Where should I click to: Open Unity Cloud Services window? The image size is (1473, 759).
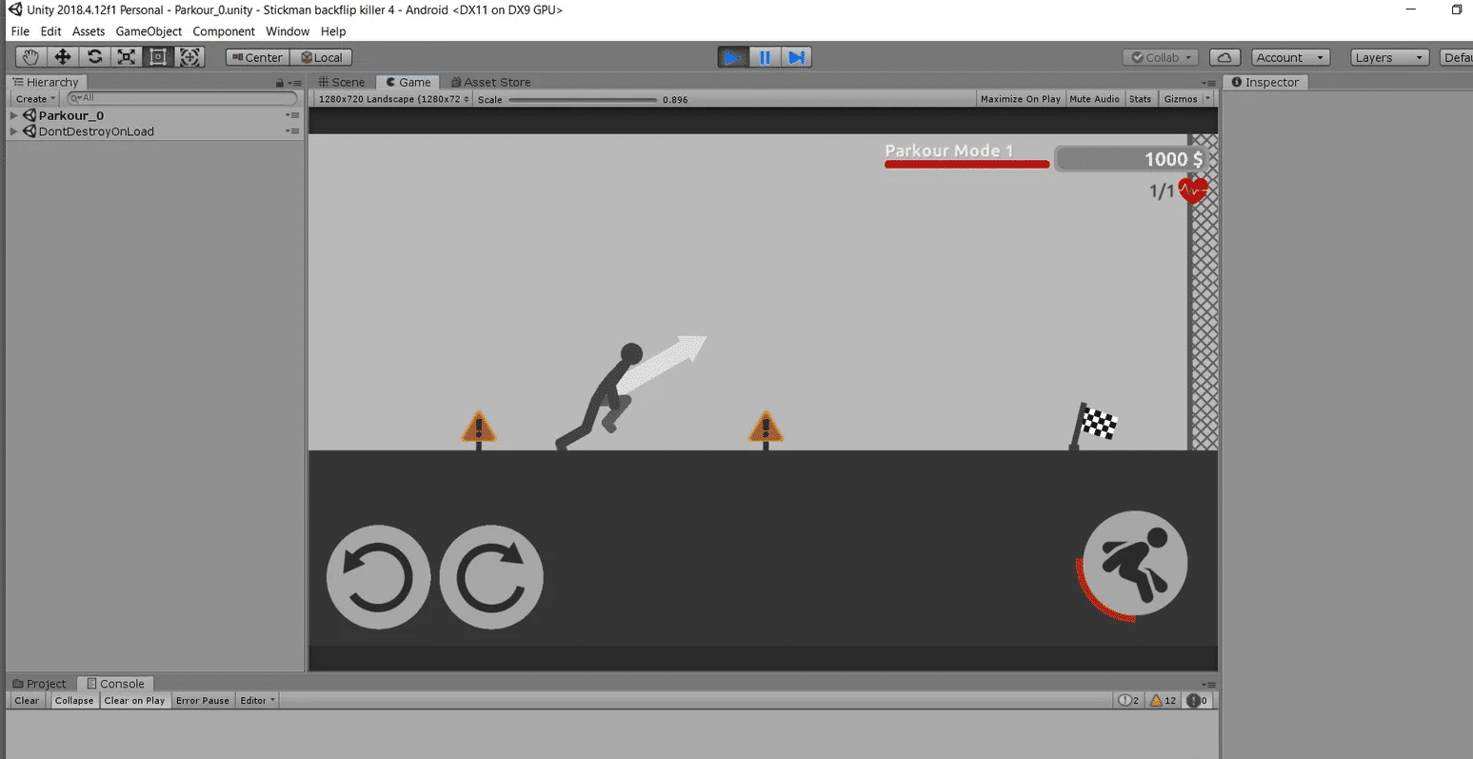(x=1224, y=56)
